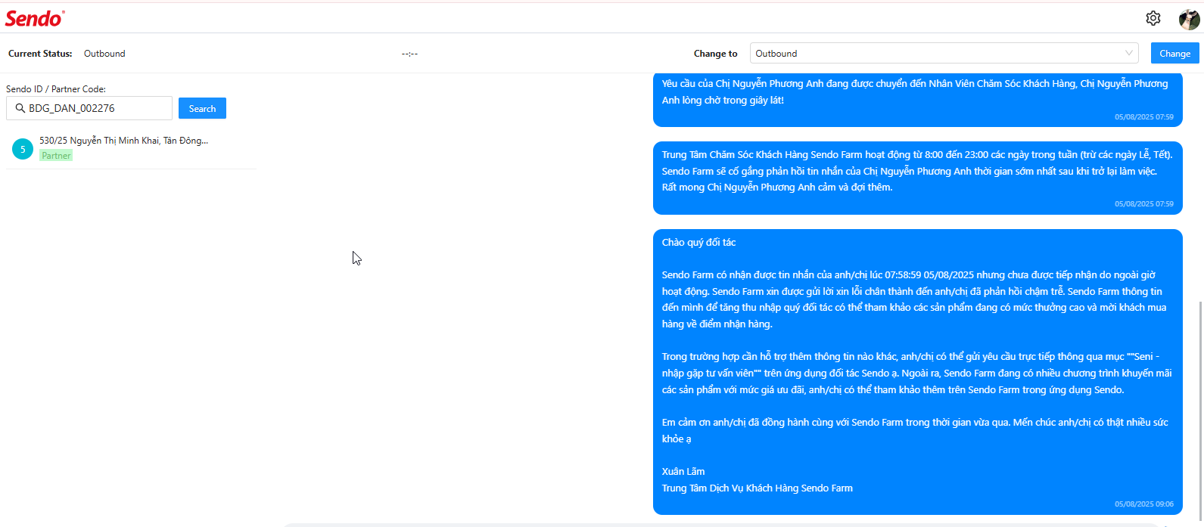Viewport: 1204px width, 527px height.
Task: Click the Sendo ID / Partner Code label
Action: point(56,88)
